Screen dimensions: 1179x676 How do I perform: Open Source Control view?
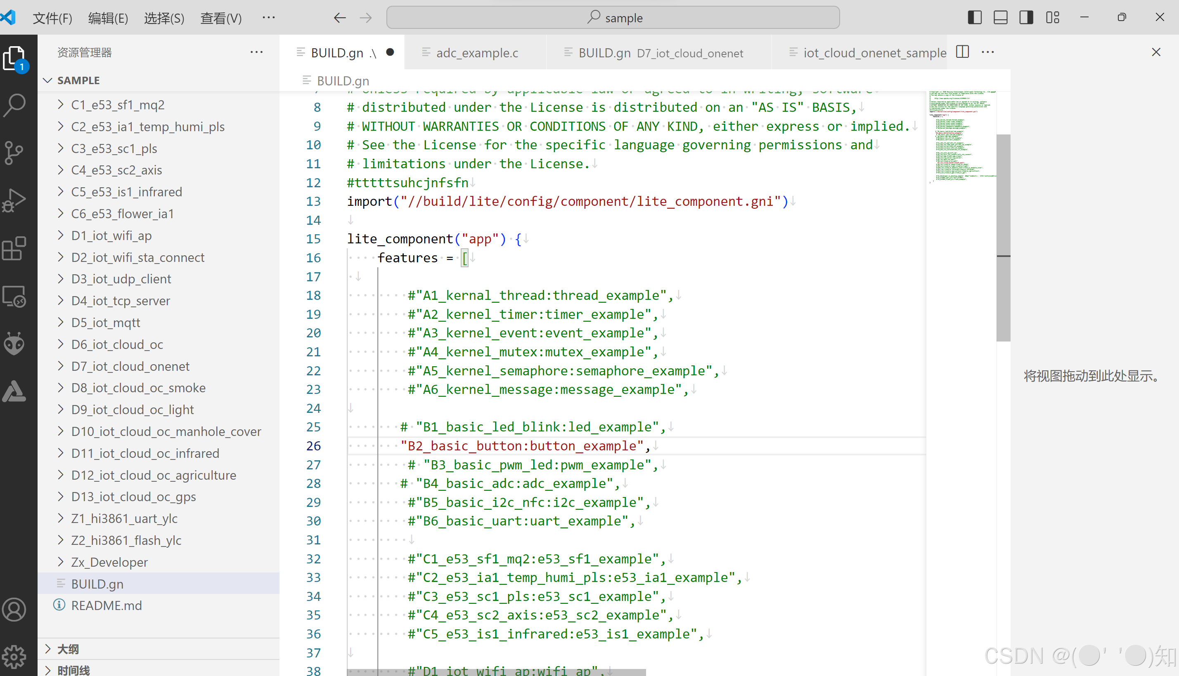(x=14, y=152)
